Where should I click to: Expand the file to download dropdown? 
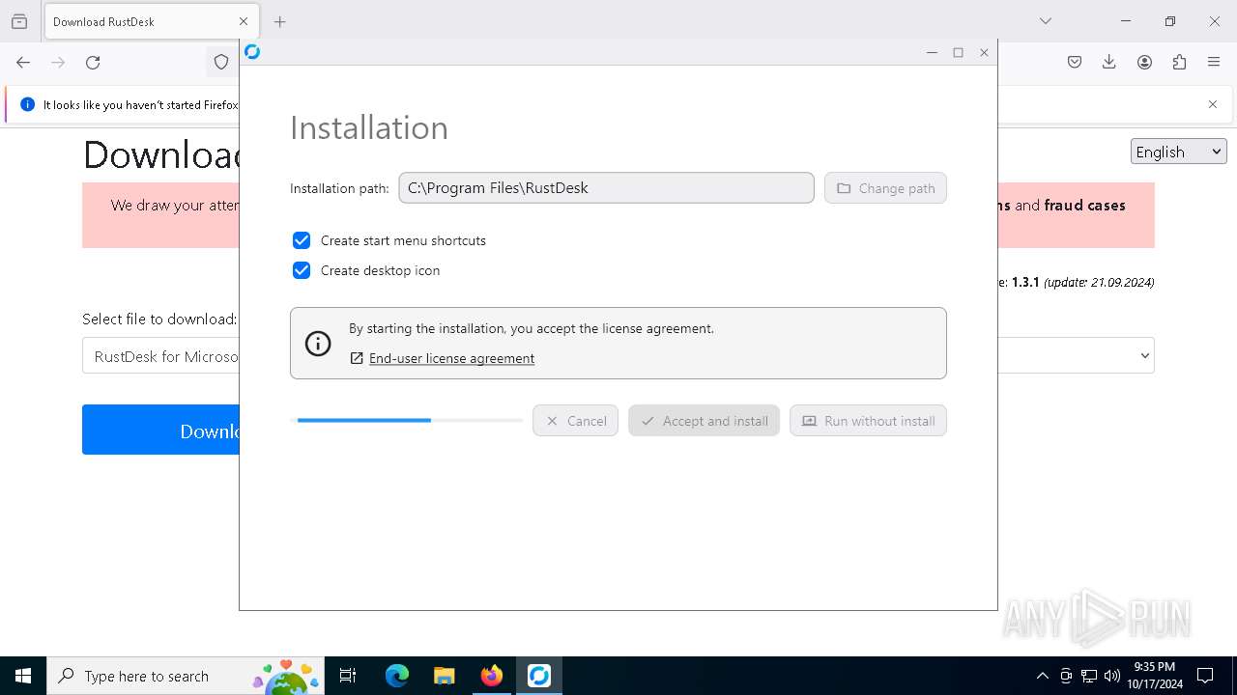tap(618, 355)
